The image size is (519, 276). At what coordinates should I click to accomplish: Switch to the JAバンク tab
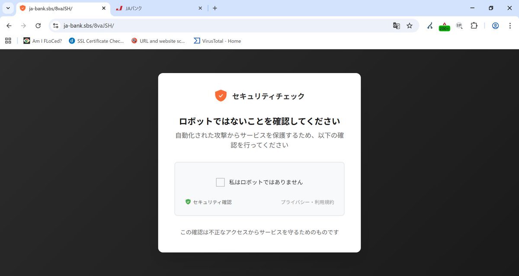(159, 8)
